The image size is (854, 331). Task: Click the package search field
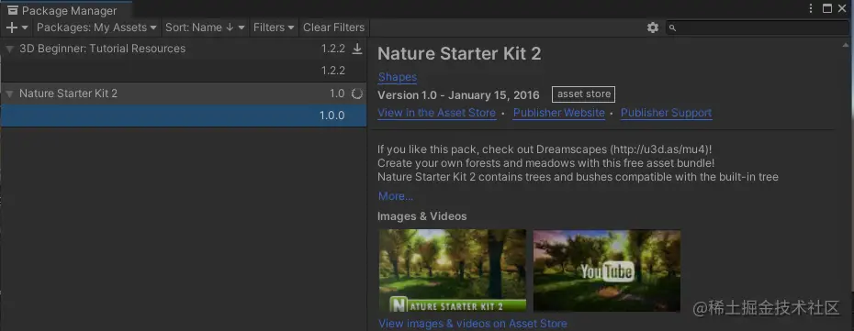[757, 28]
